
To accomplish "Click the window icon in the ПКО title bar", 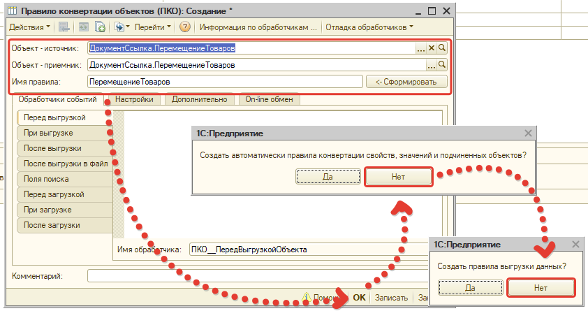I will click(x=12, y=11).
